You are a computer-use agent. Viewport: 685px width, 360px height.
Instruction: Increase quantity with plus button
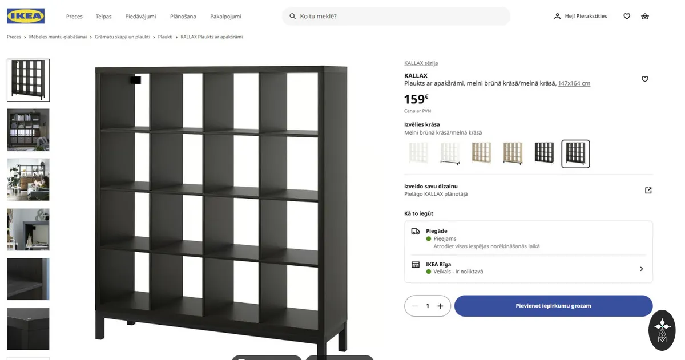point(440,306)
